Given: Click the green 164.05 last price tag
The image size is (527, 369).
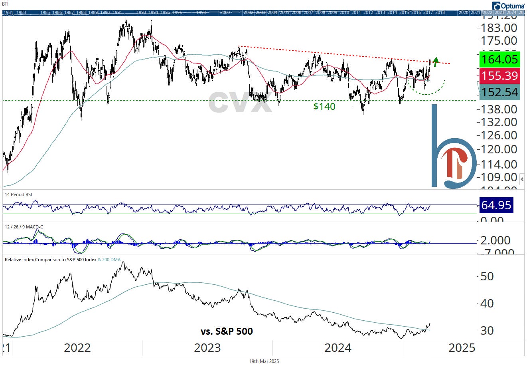Looking at the screenshot, I should click(x=500, y=60).
